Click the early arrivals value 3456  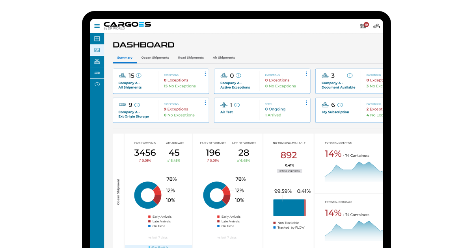click(x=145, y=153)
